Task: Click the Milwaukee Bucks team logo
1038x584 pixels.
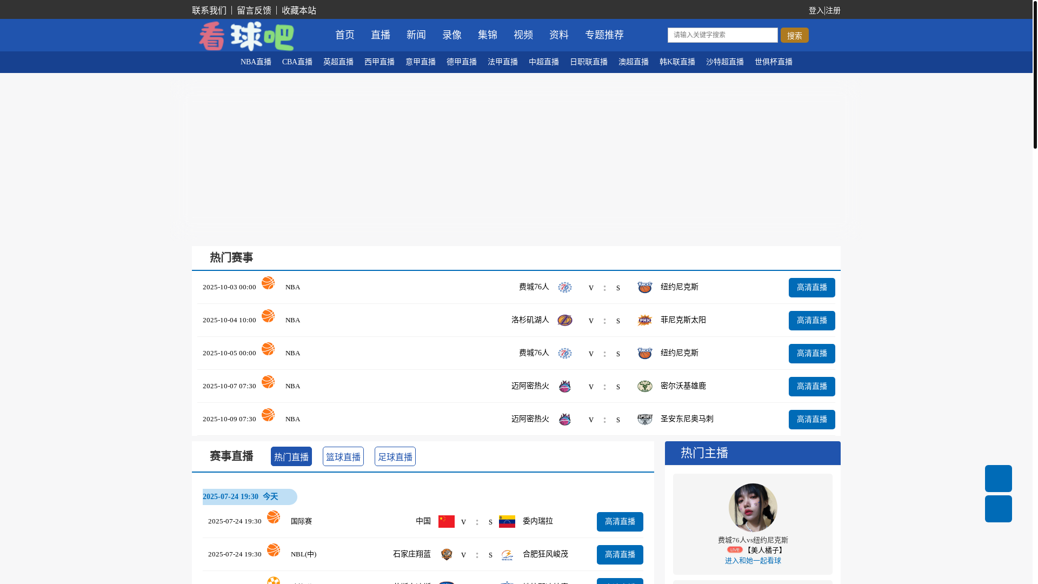Action: (x=645, y=386)
